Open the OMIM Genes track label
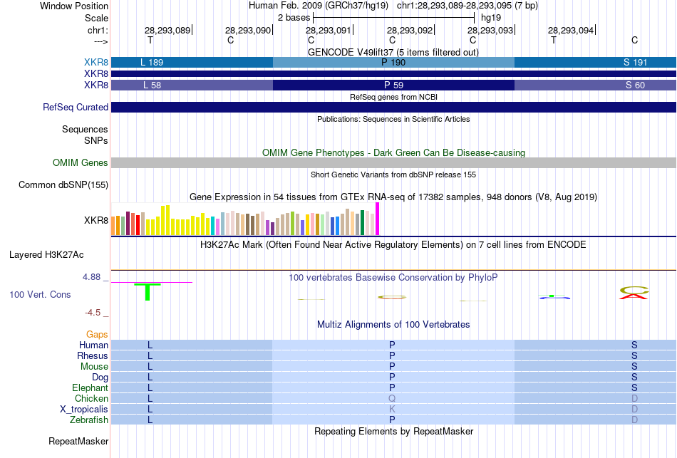 point(81,162)
